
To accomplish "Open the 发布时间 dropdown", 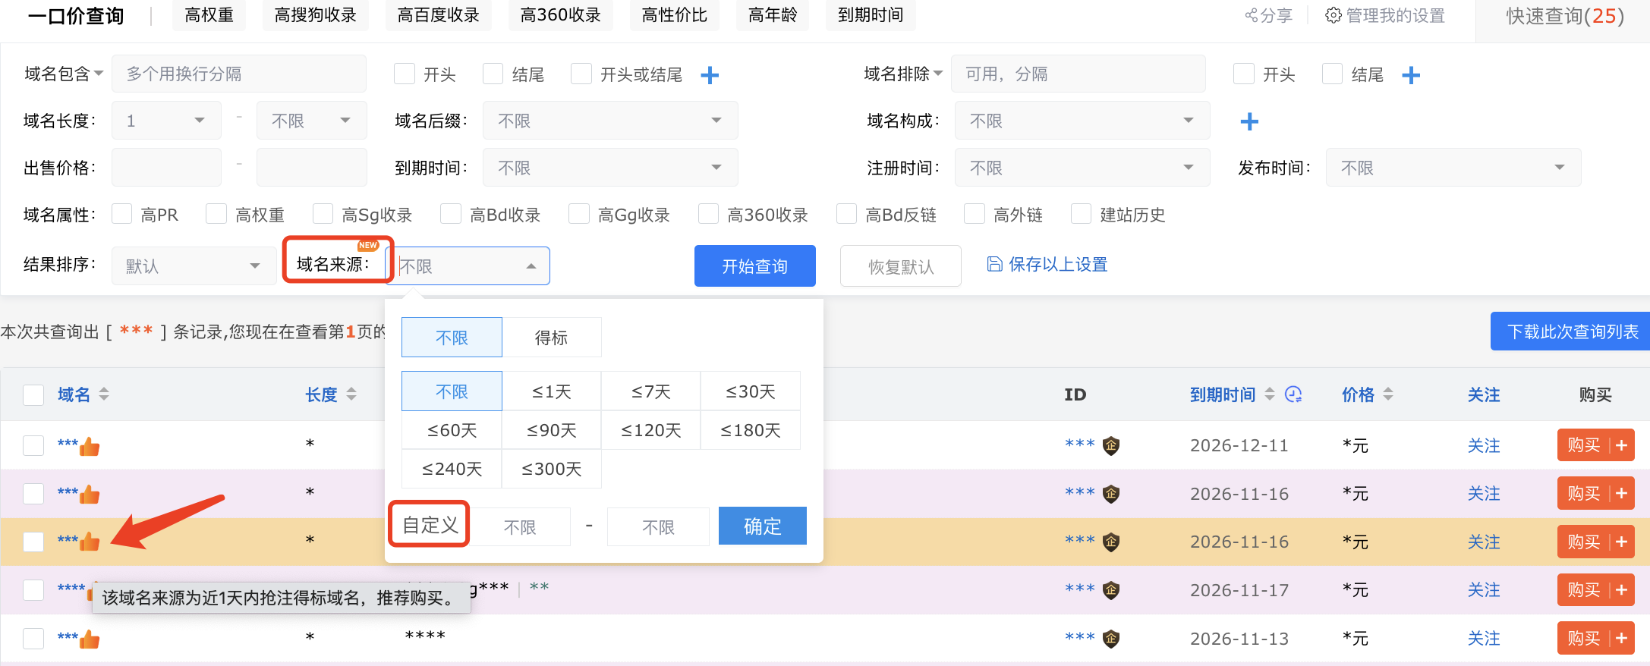I will [1453, 168].
